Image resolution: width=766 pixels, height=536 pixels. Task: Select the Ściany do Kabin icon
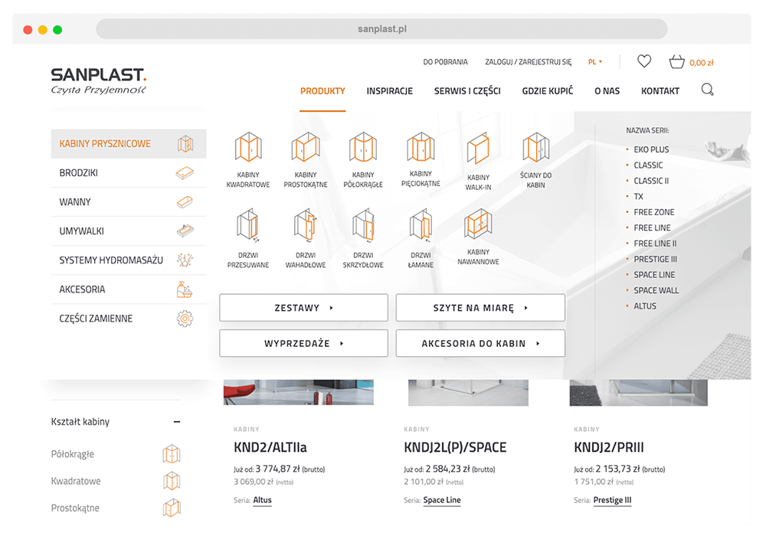(536, 147)
